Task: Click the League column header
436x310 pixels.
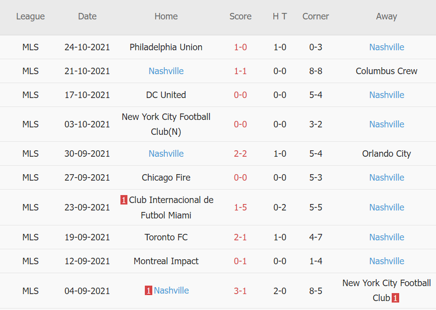Action: pos(30,16)
